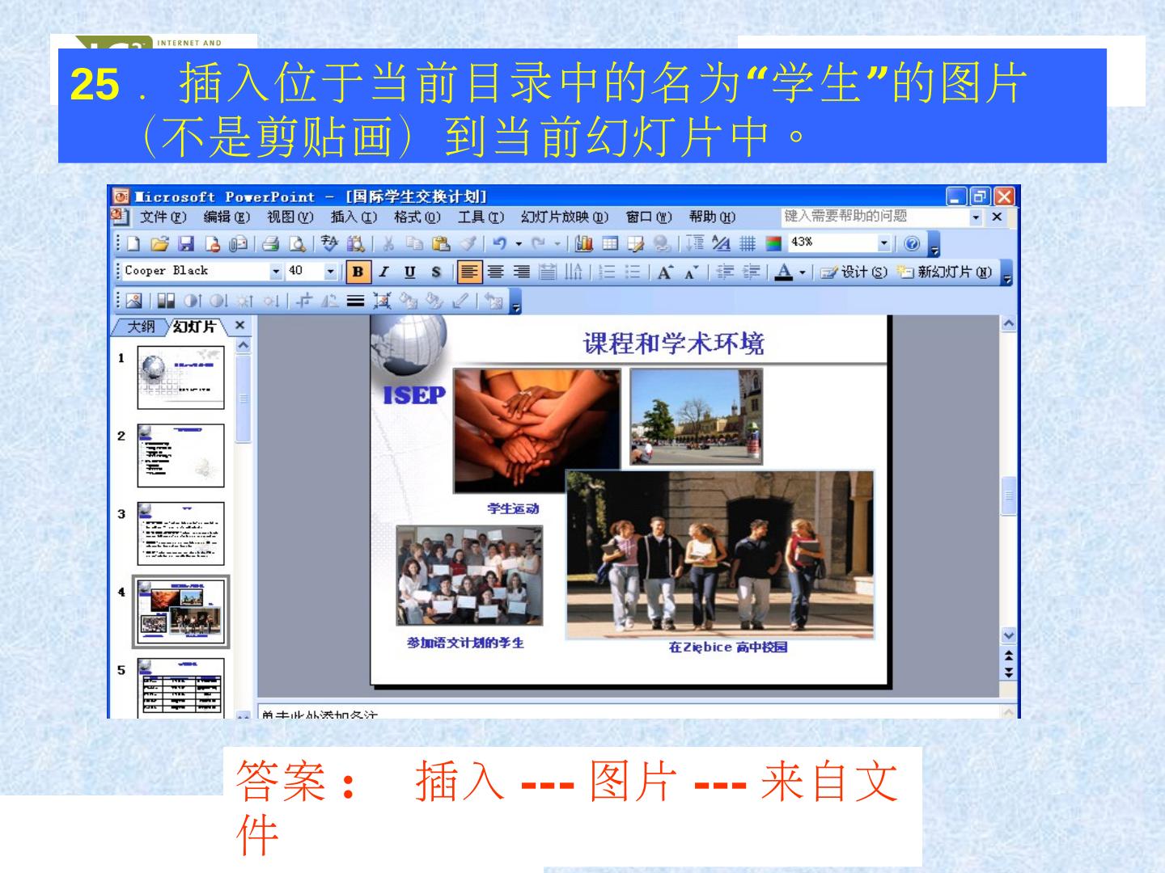Click the picture Color mode icon
Screen dimensions: 1165x873
click(166, 302)
